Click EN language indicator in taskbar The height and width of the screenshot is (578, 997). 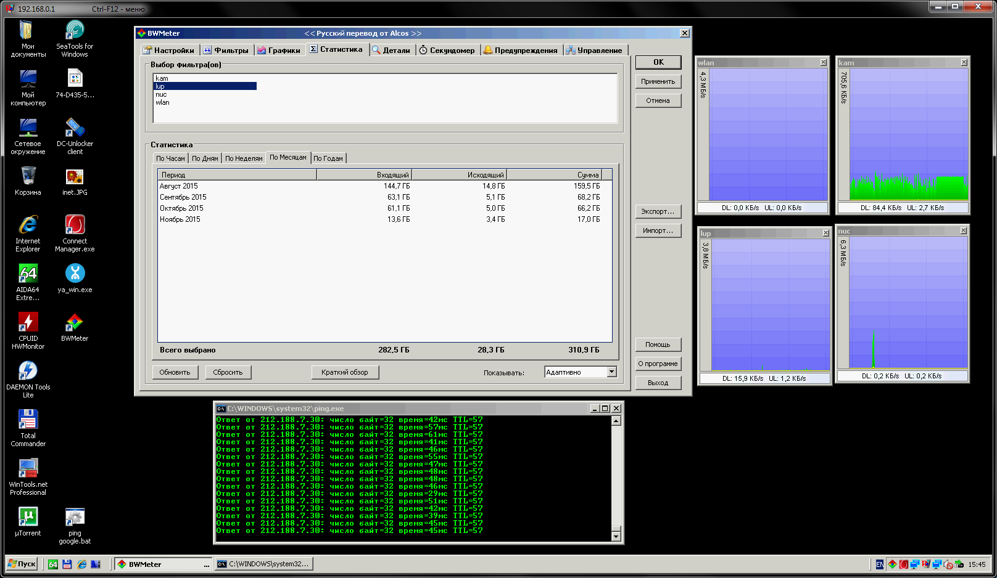pyautogui.click(x=880, y=564)
